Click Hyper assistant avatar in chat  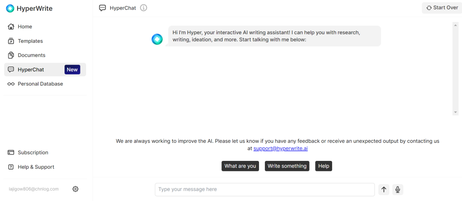(x=157, y=39)
